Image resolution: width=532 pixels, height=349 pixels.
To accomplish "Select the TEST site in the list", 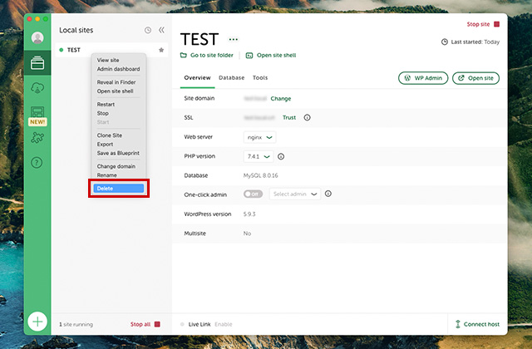I will 111,50.
